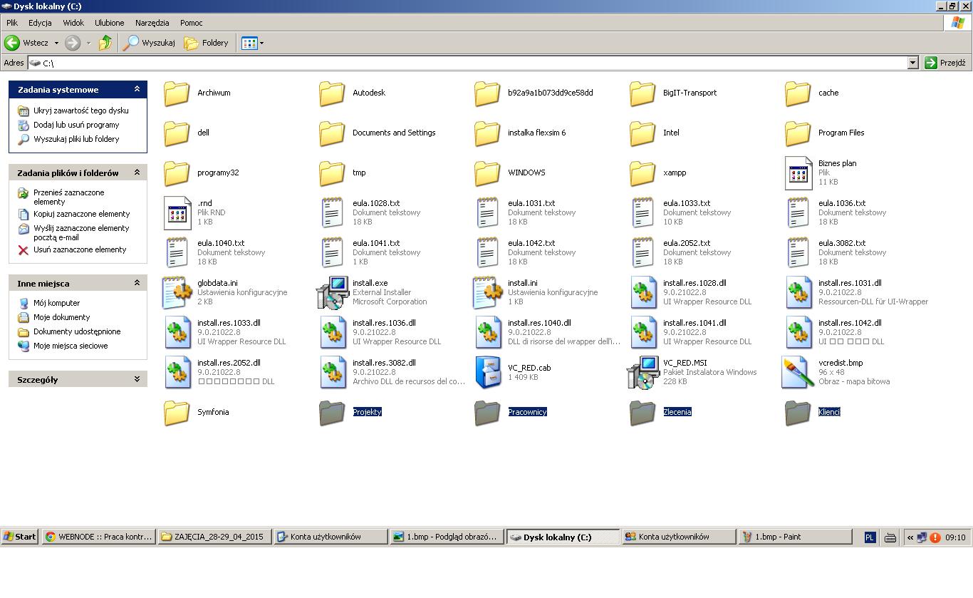The height and width of the screenshot is (598, 973).
Task: Open the Wyszukaj search tool
Action: (x=150, y=43)
